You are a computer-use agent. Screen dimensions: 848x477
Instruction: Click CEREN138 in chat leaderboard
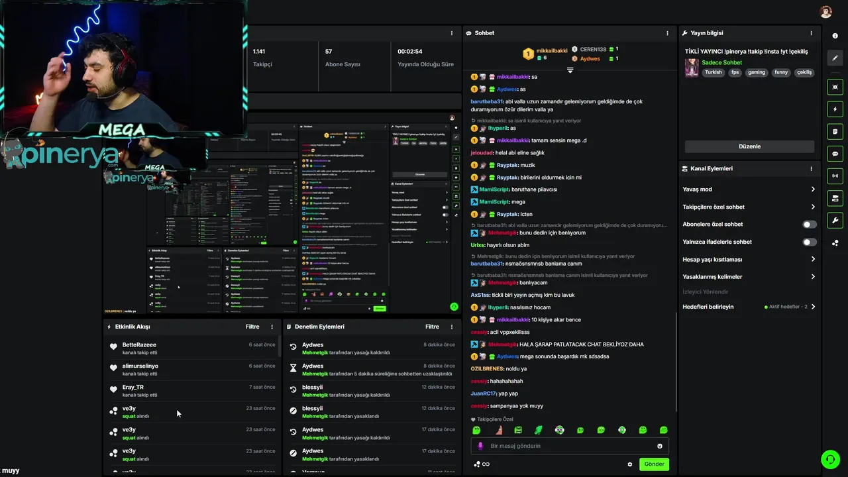(x=593, y=49)
